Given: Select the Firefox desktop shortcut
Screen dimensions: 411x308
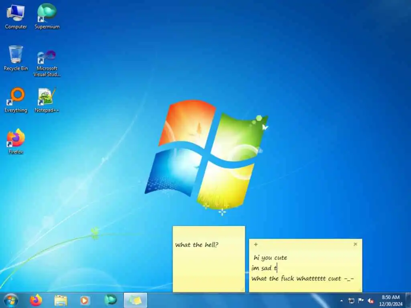Looking at the screenshot, I should click(x=16, y=142).
